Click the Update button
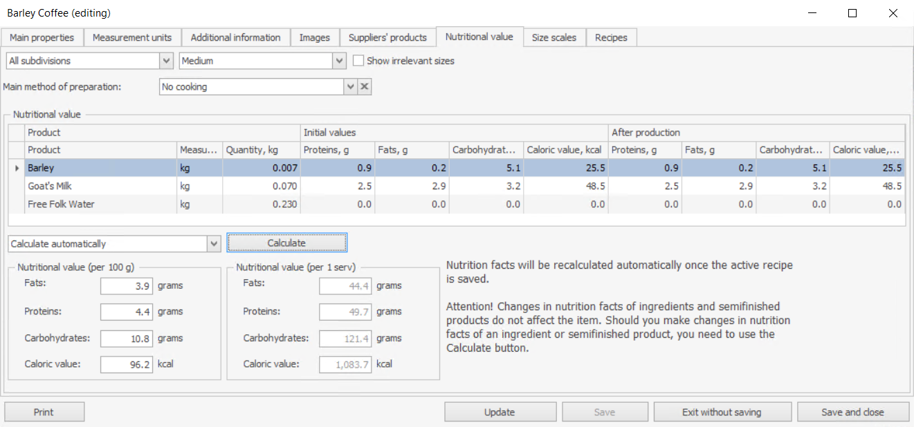 [499, 412]
